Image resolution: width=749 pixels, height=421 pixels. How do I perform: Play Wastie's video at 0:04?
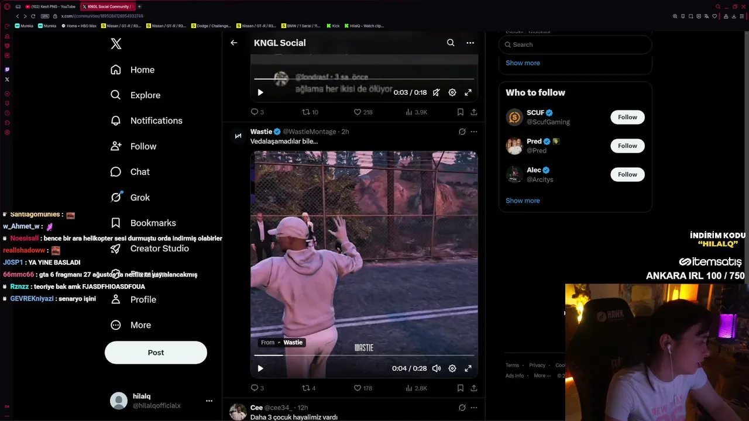(260, 368)
